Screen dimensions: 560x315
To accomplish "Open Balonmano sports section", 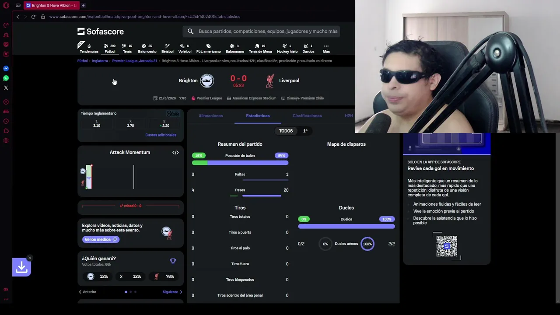I will click(x=235, y=48).
